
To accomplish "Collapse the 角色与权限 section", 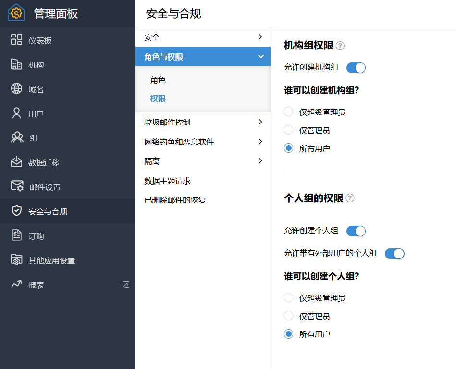I will coord(260,57).
